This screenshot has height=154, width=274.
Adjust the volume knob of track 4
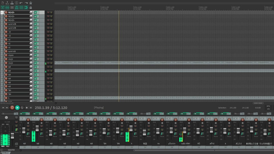pyautogui.click(x=31, y=24)
